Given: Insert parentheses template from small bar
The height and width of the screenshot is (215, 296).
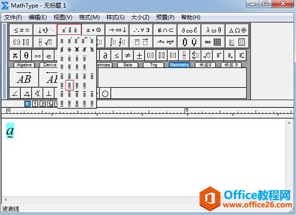Looking at the screenshot, I should 150,56.
